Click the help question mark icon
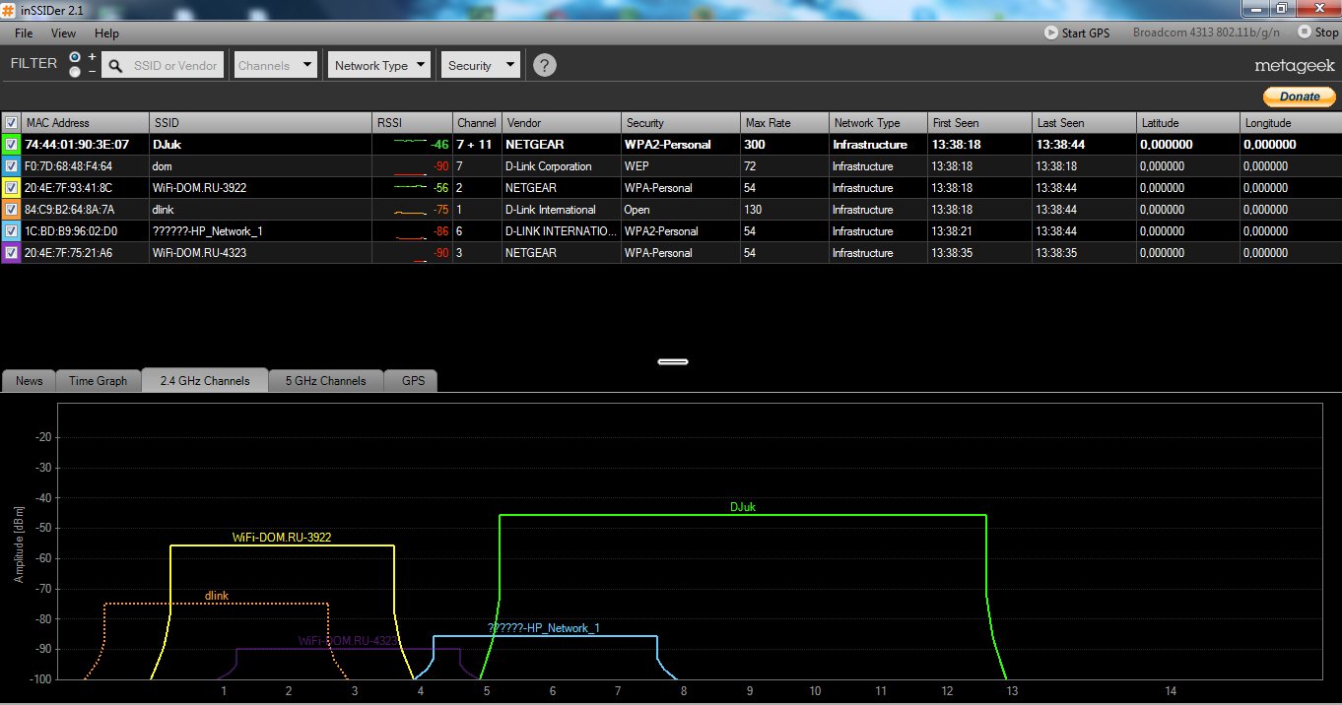The width and height of the screenshot is (1342, 705). click(545, 66)
